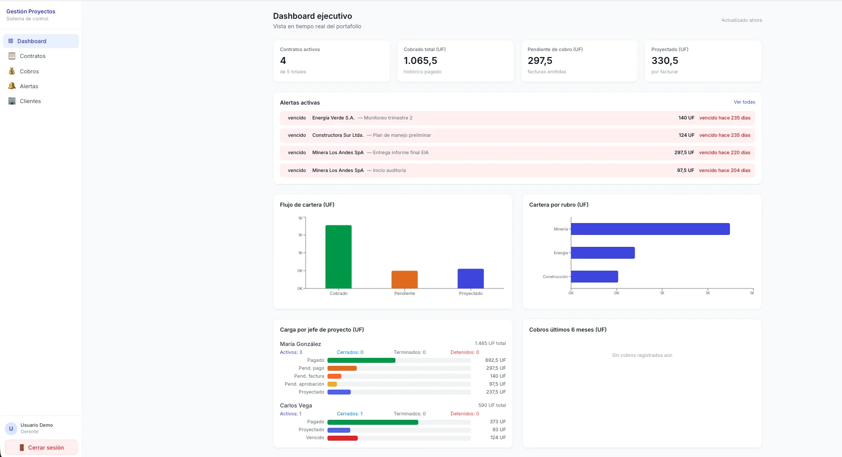Screen dimensions: 842x457
Task: Click the Contratos activos summary card
Action: point(331,61)
